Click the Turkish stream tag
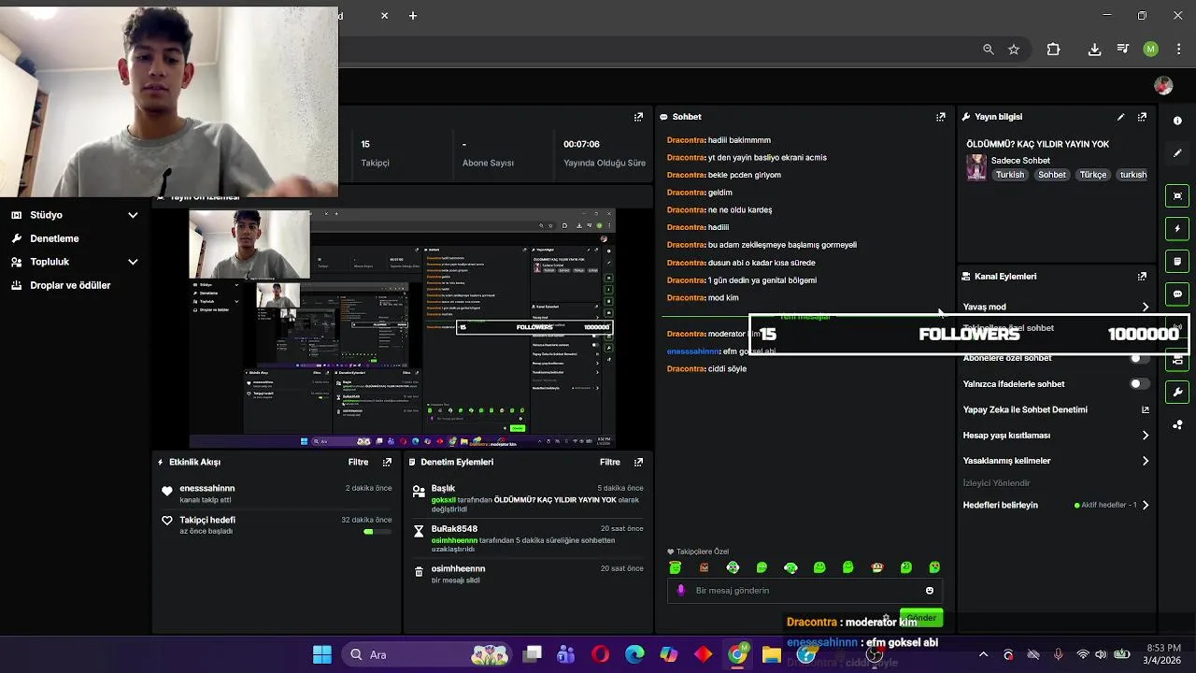The image size is (1196, 673). (x=1010, y=175)
